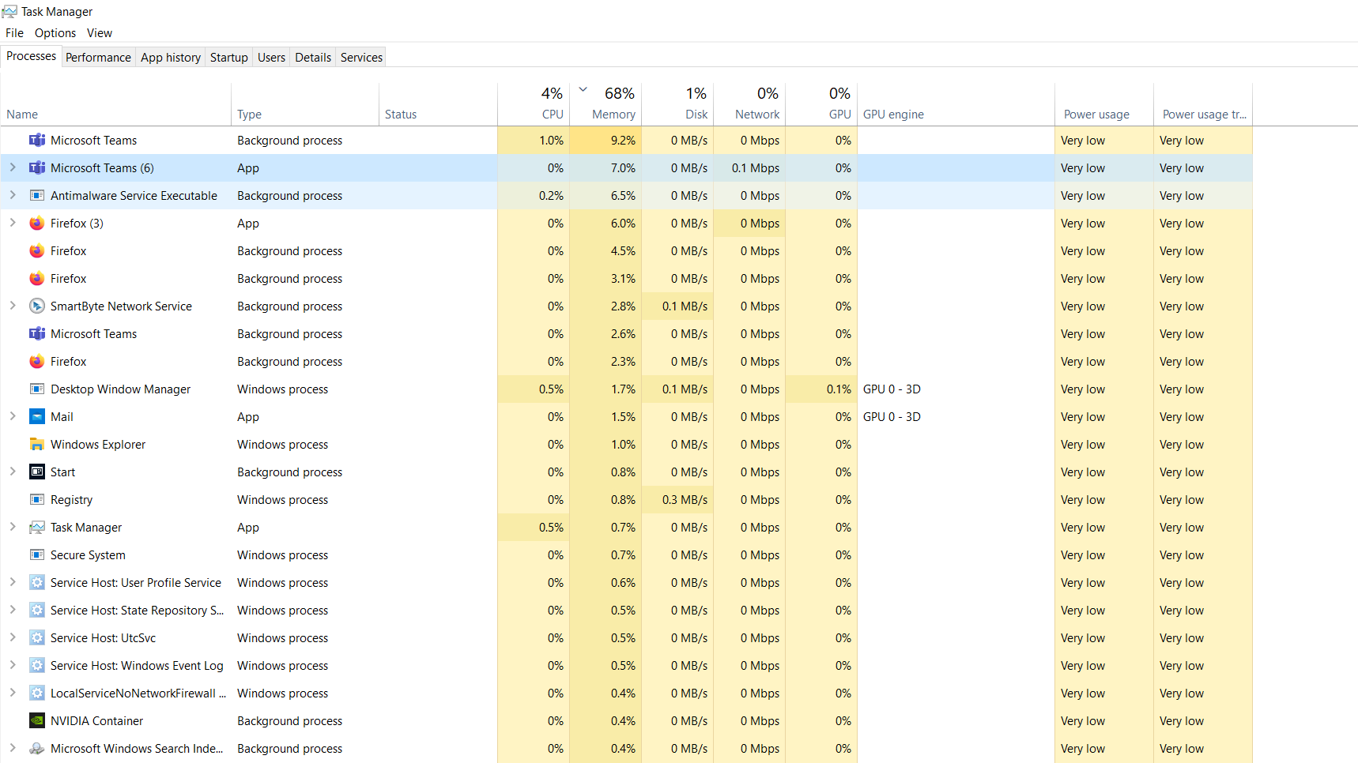Open the View menu

pyautogui.click(x=100, y=33)
